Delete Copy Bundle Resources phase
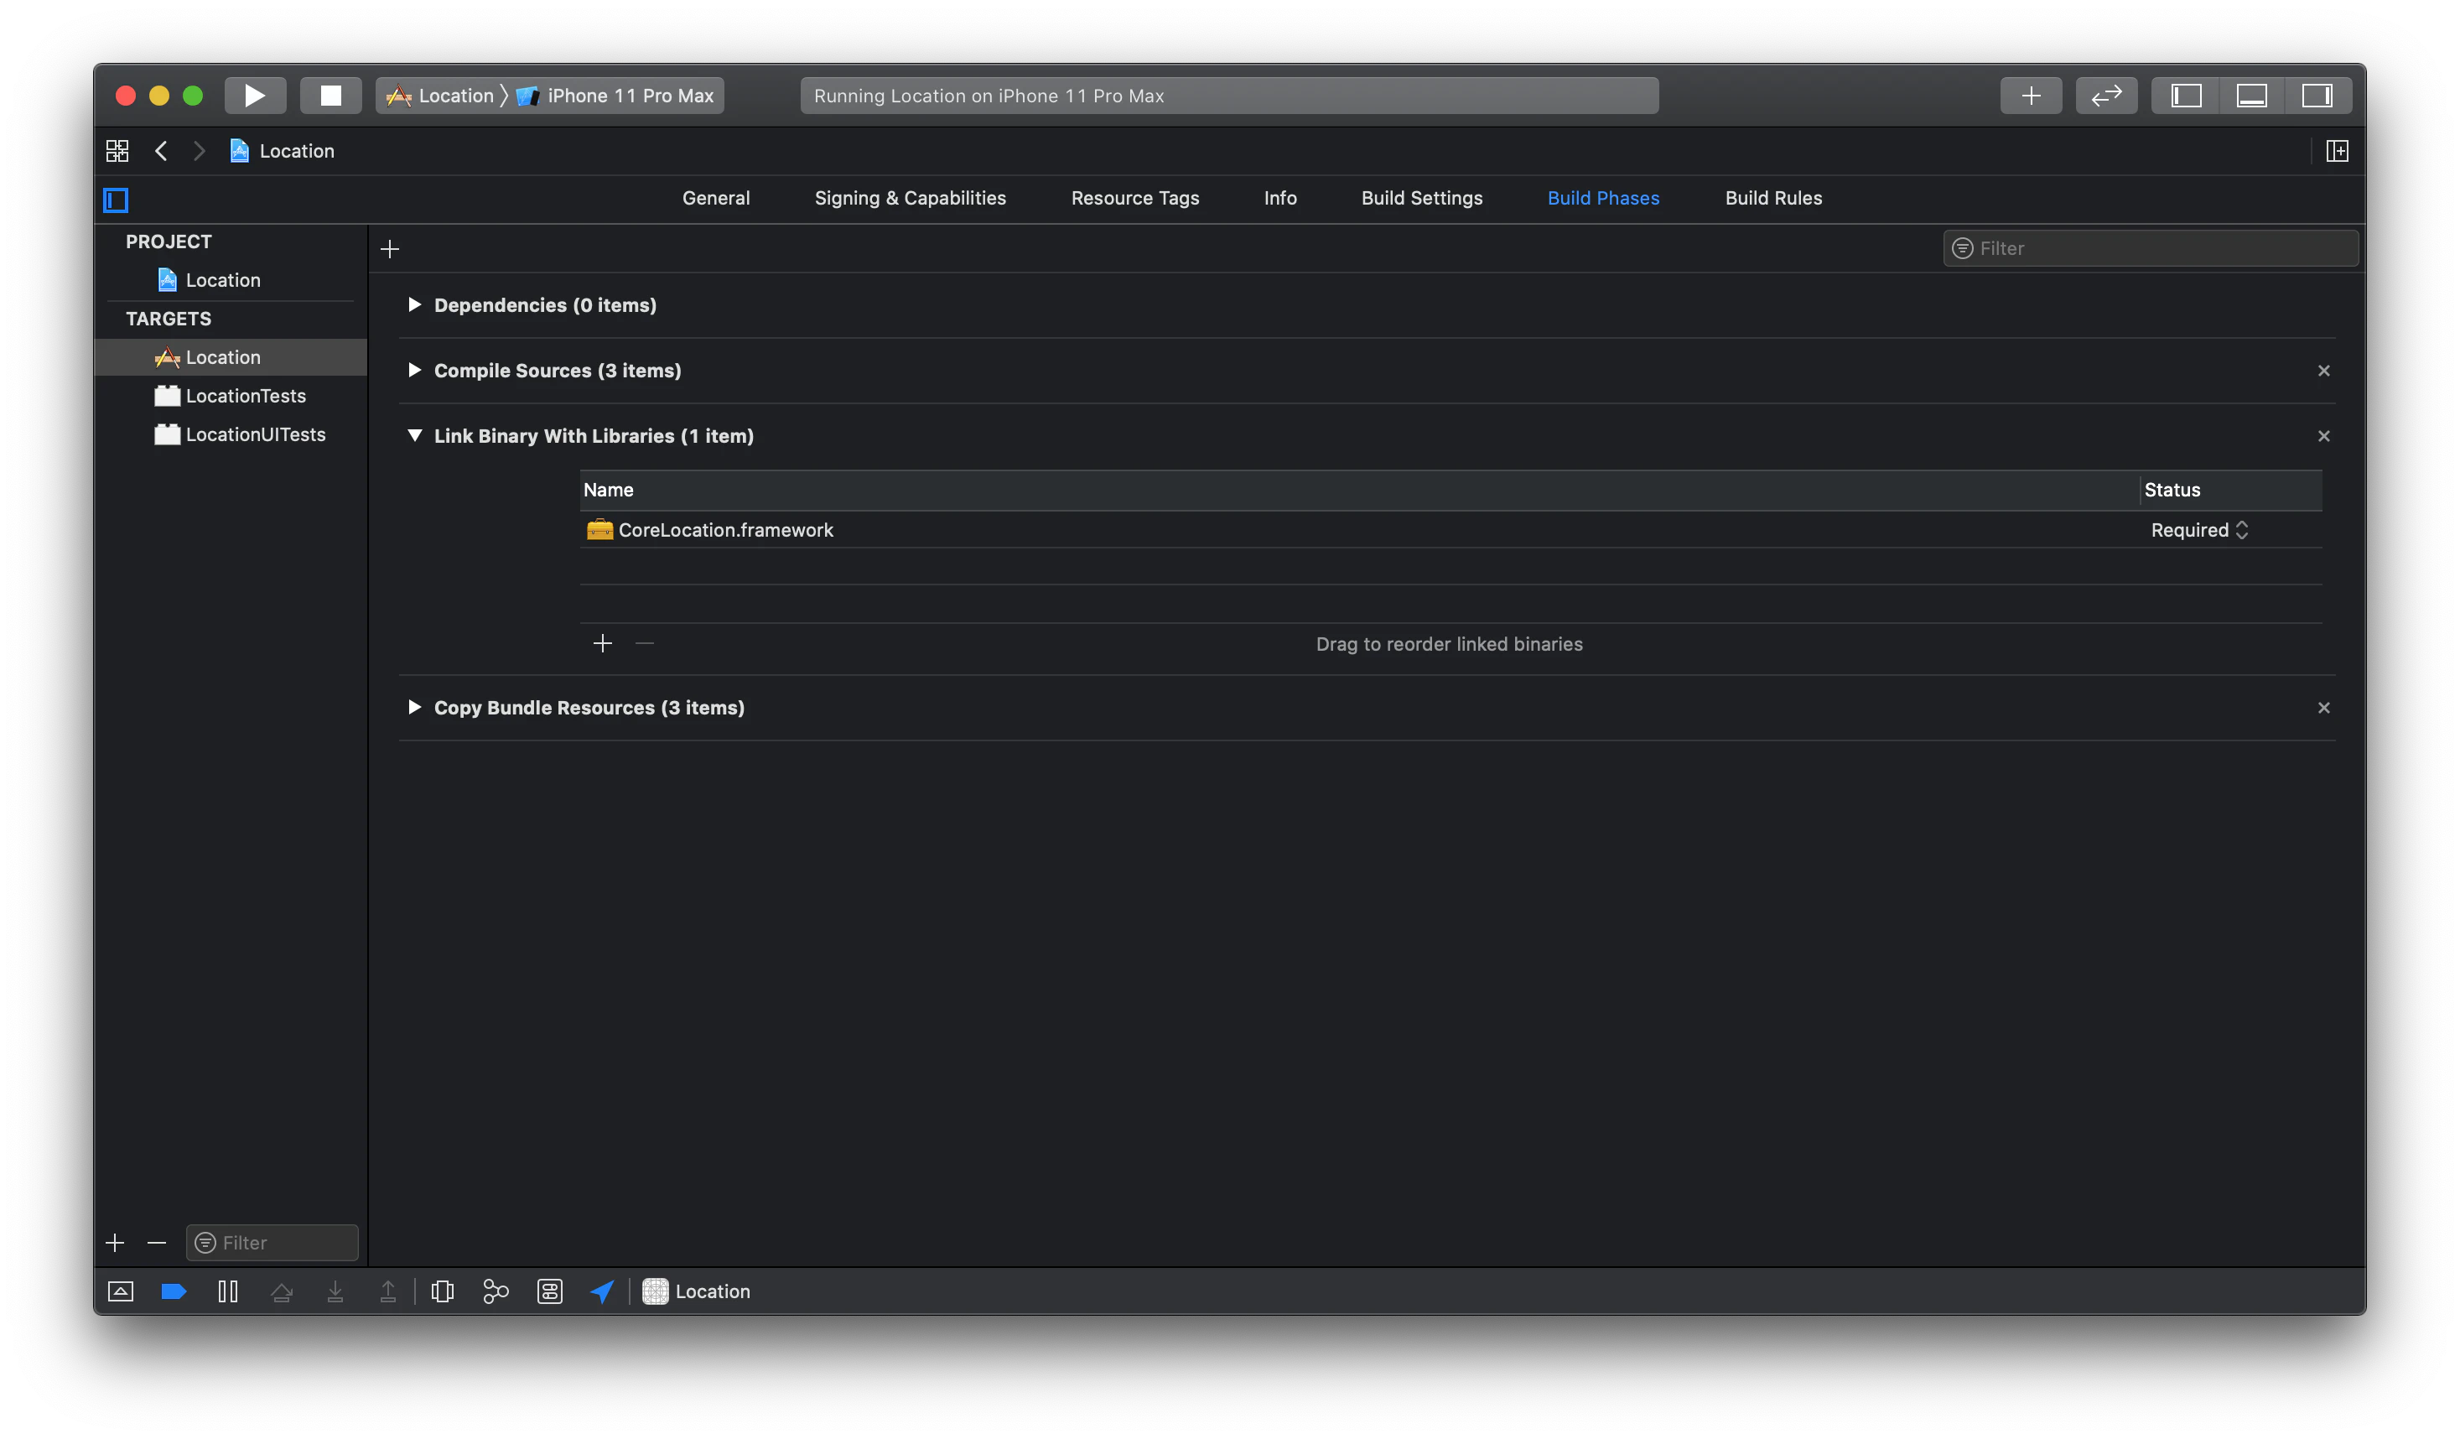Viewport: 2460px width, 1439px height. click(2323, 707)
